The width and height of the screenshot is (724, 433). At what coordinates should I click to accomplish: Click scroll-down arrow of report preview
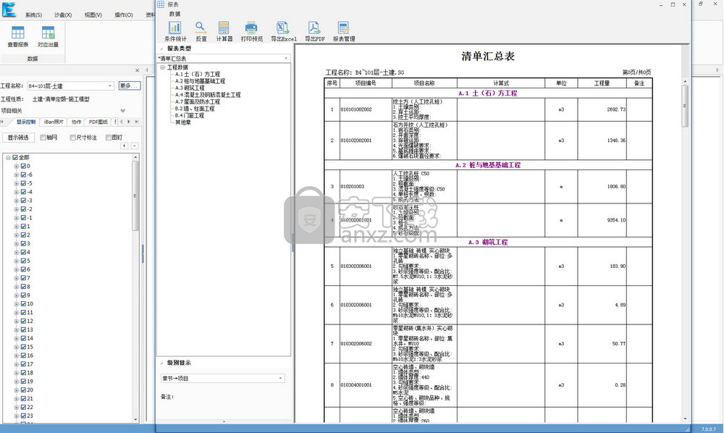tap(685, 419)
